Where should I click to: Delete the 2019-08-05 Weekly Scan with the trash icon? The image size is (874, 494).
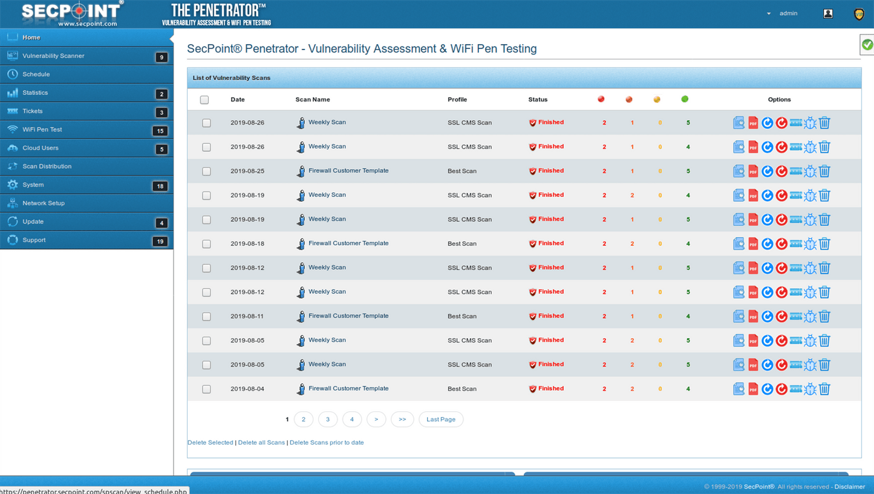(x=824, y=340)
